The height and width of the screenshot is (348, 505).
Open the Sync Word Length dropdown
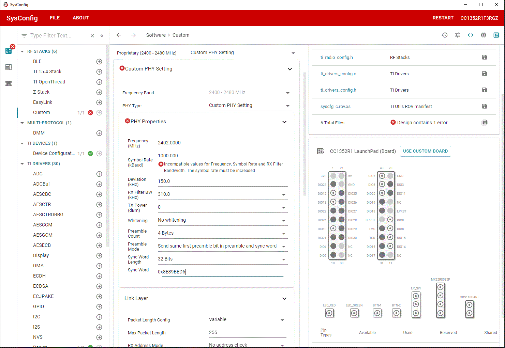click(x=223, y=259)
